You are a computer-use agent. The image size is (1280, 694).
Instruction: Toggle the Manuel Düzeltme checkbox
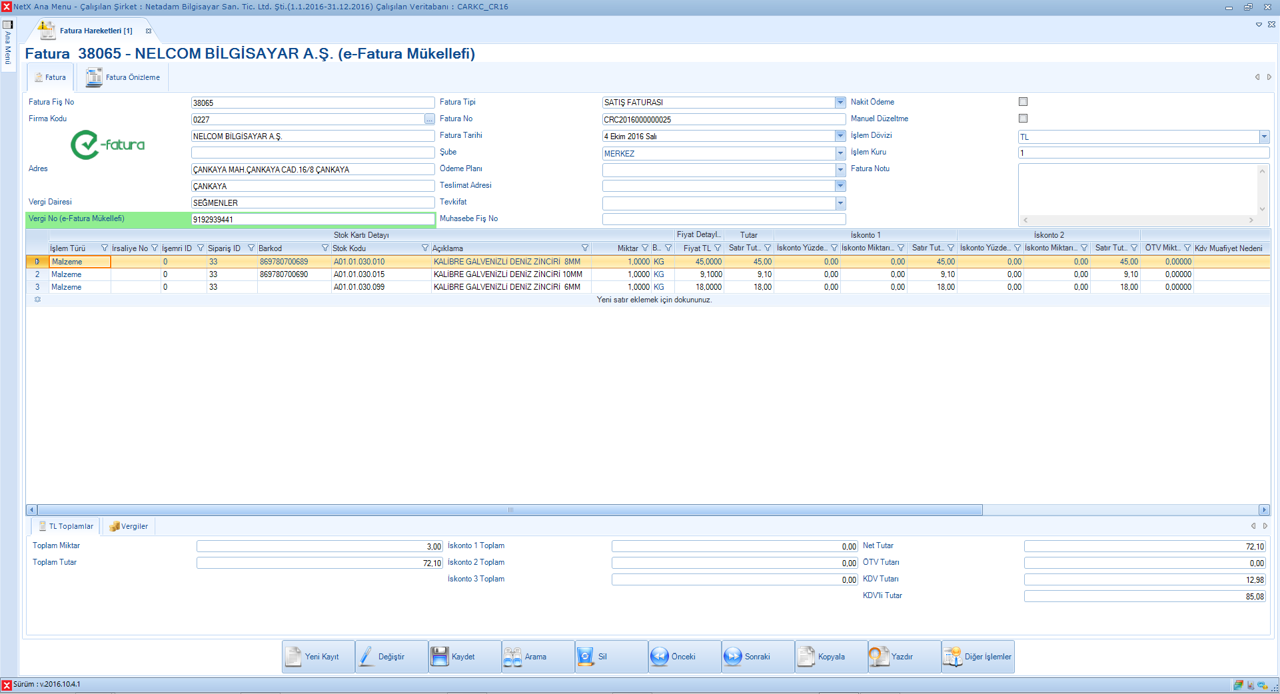coord(1023,119)
